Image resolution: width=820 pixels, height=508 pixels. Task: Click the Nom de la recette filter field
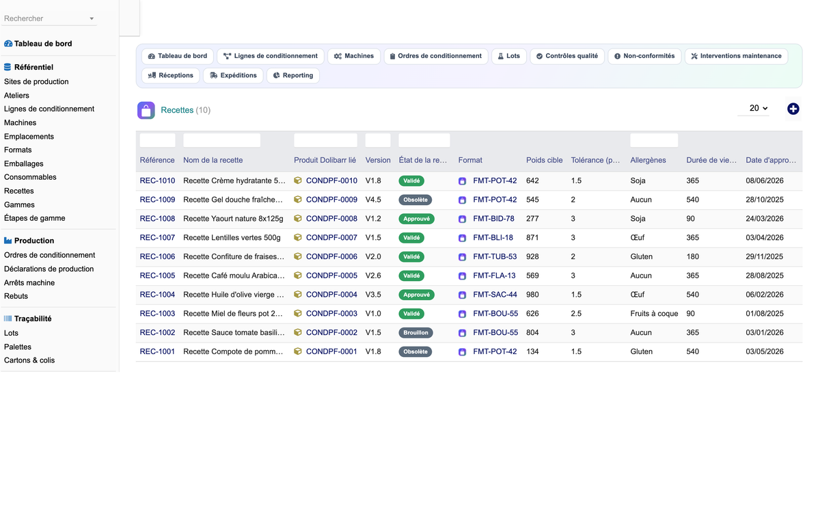tap(221, 140)
